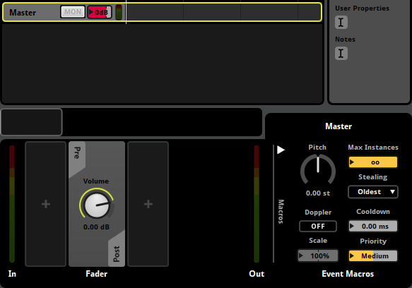
Task: Open the Stealing dropdown showing Oldest
Action: [373, 192]
